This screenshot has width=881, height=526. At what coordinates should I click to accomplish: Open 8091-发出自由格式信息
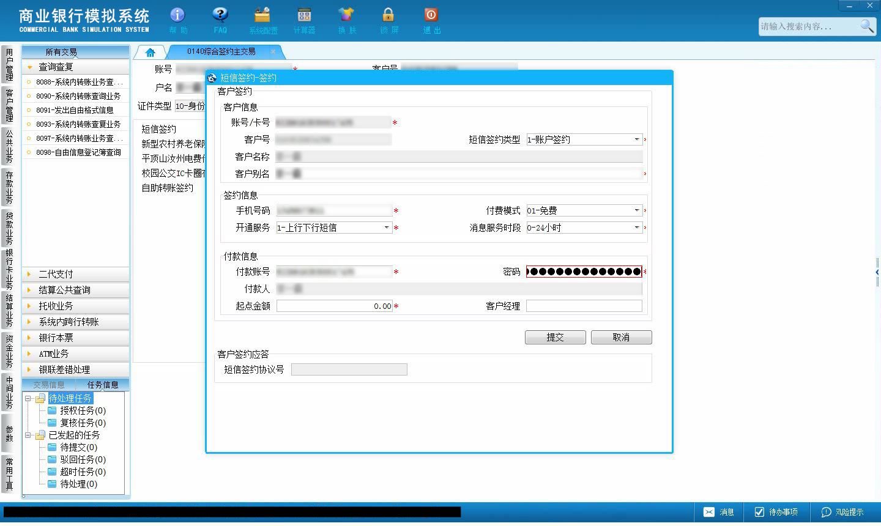[x=76, y=110]
